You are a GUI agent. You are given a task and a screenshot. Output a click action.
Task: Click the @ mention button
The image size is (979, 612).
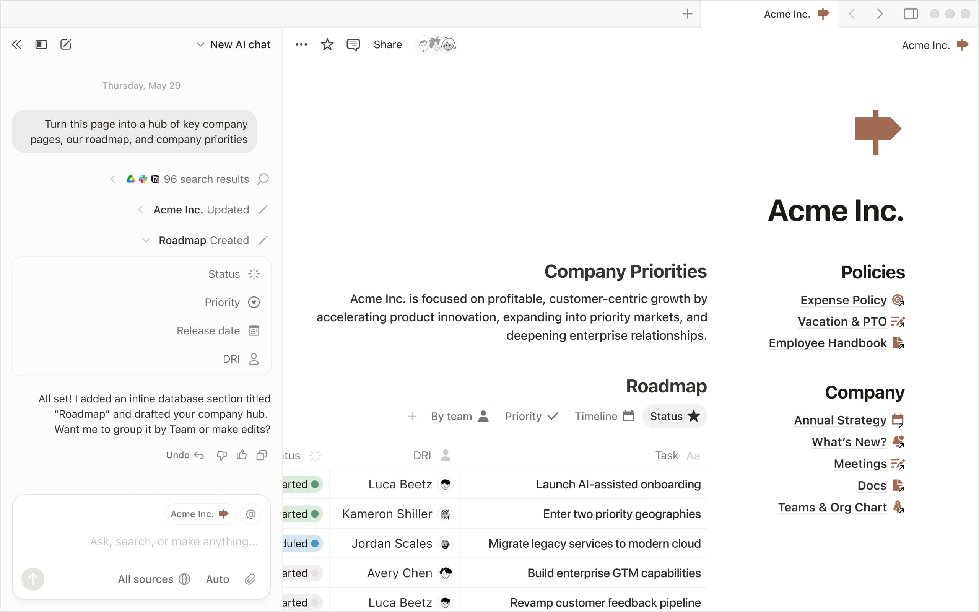pyautogui.click(x=251, y=514)
